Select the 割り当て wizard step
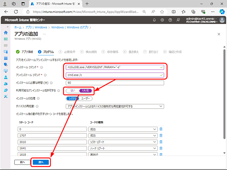The width and height of the screenshot is (227, 170). (151, 52)
